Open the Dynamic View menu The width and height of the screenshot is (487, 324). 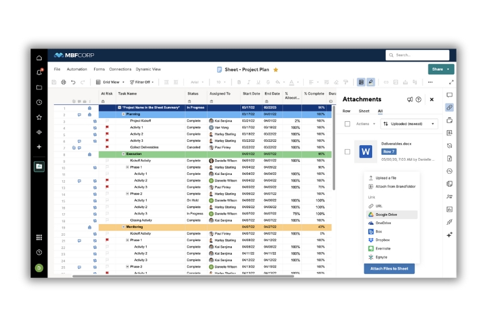pos(149,69)
